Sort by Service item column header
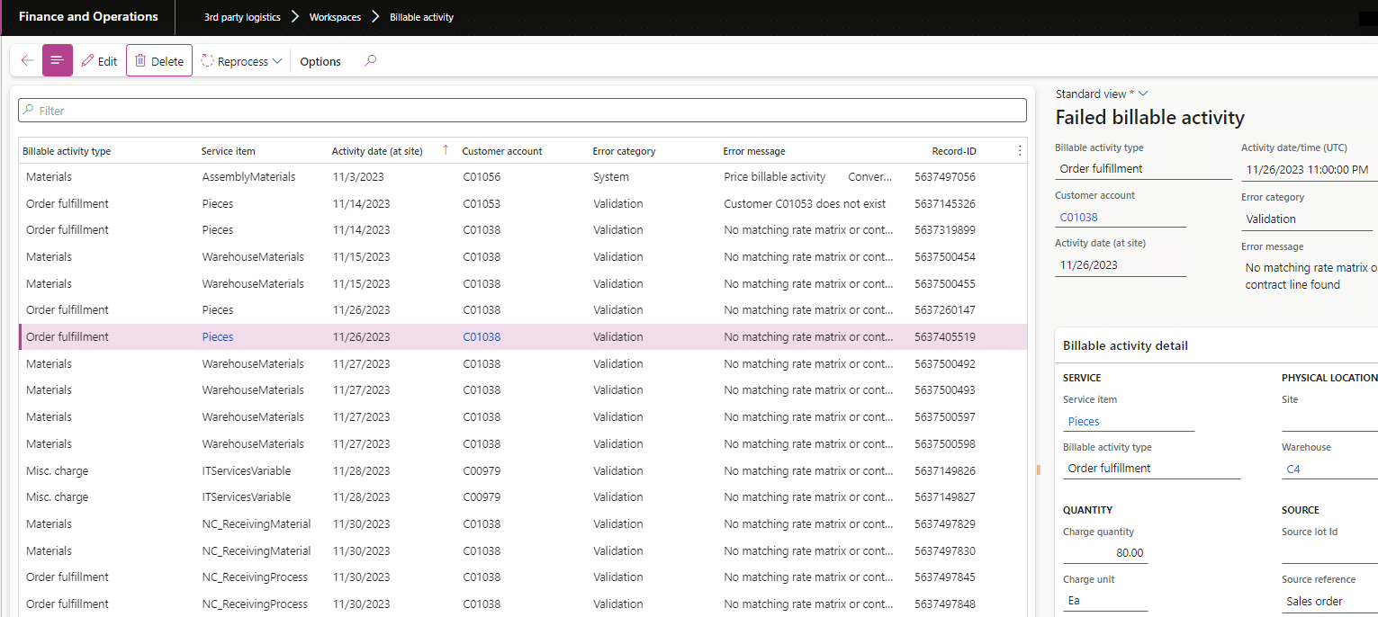Screen dimensions: 1378x617 pos(229,151)
